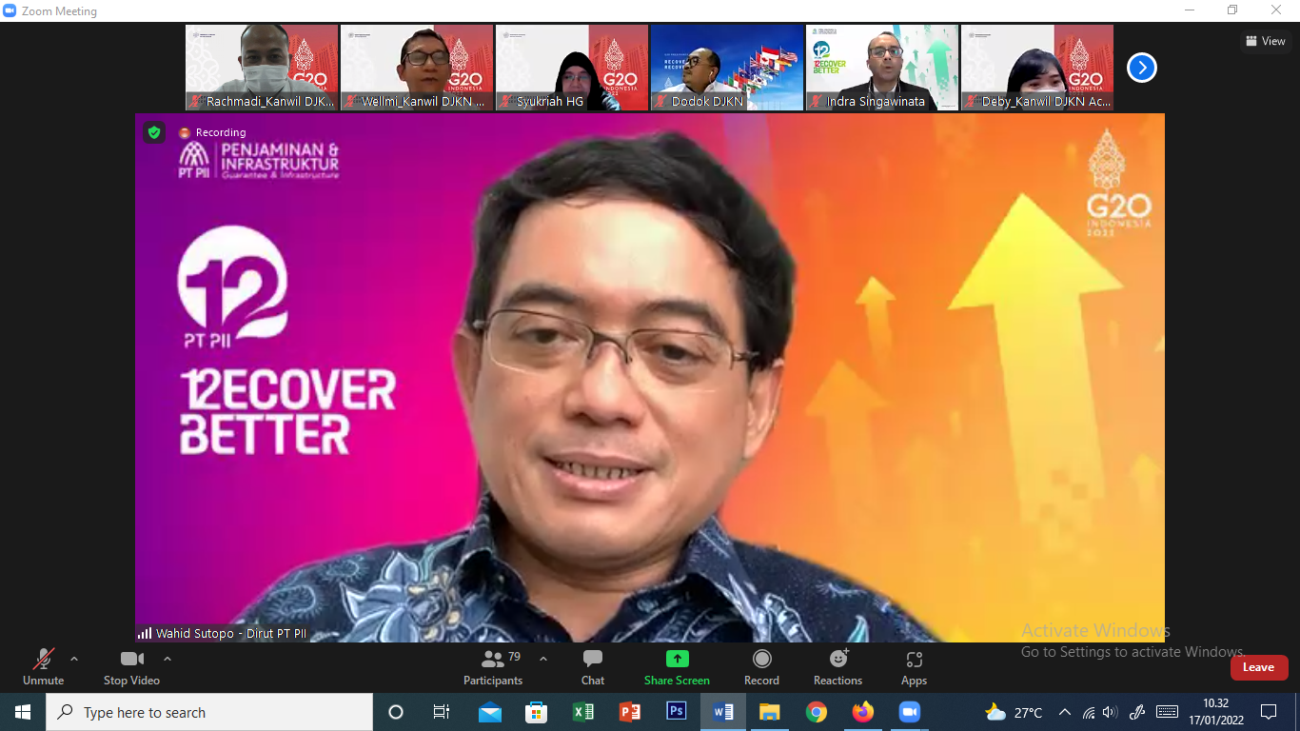Select Syukriah HG's video thumbnail

tap(571, 68)
